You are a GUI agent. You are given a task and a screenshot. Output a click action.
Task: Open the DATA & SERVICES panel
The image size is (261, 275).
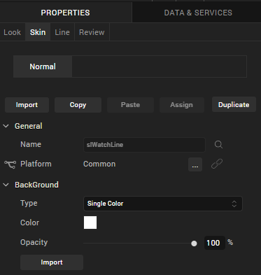point(198,13)
